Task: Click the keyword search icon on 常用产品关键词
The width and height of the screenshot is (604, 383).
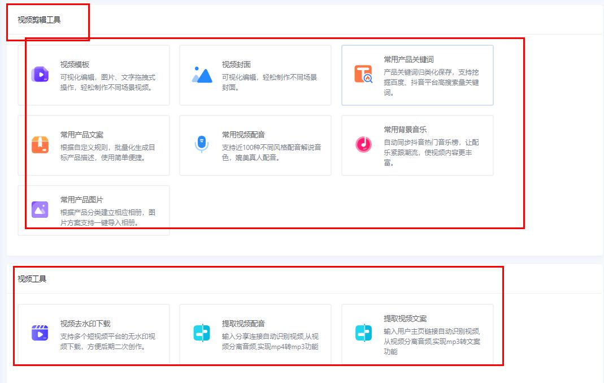Action: pos(362,72)
